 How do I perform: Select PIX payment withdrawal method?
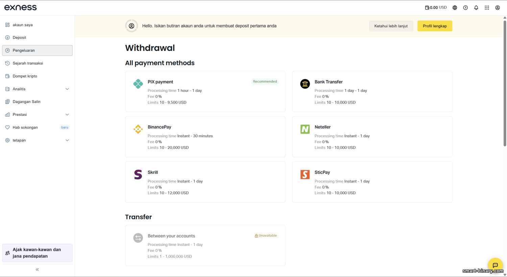click(x=205, y=91)
